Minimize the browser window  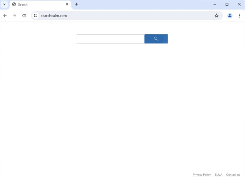click(x=215, y=4)
